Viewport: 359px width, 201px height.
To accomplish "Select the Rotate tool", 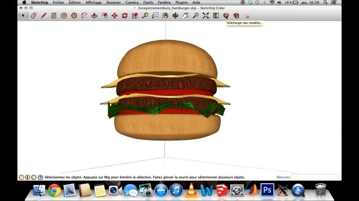I will (x=125, y=16).
